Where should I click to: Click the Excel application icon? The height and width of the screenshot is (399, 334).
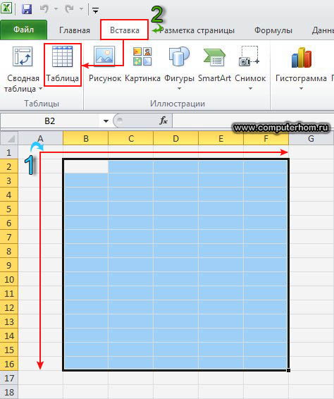[x=6, y=8]
